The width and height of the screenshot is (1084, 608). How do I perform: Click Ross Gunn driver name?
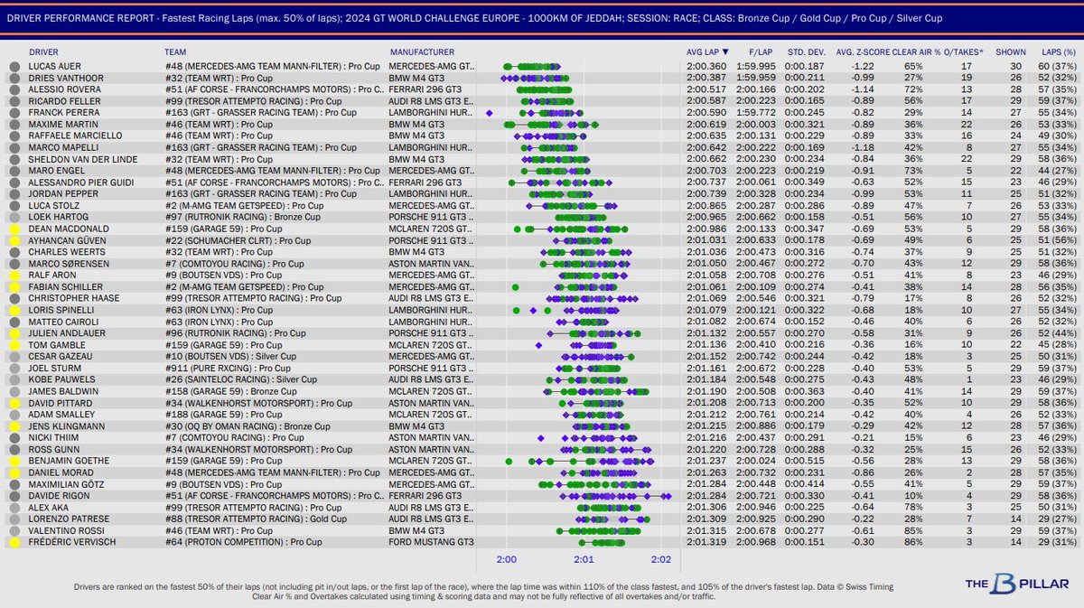pyautogui.click(x=52, y=448)
